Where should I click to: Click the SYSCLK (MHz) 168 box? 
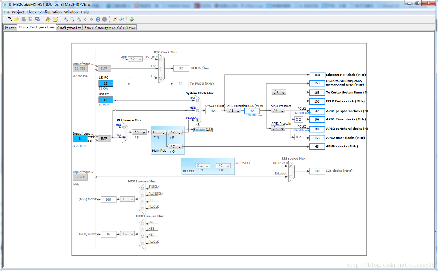(213, 111)
